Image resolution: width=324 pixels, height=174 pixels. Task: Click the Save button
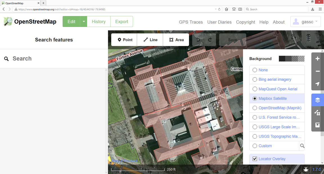233,40
